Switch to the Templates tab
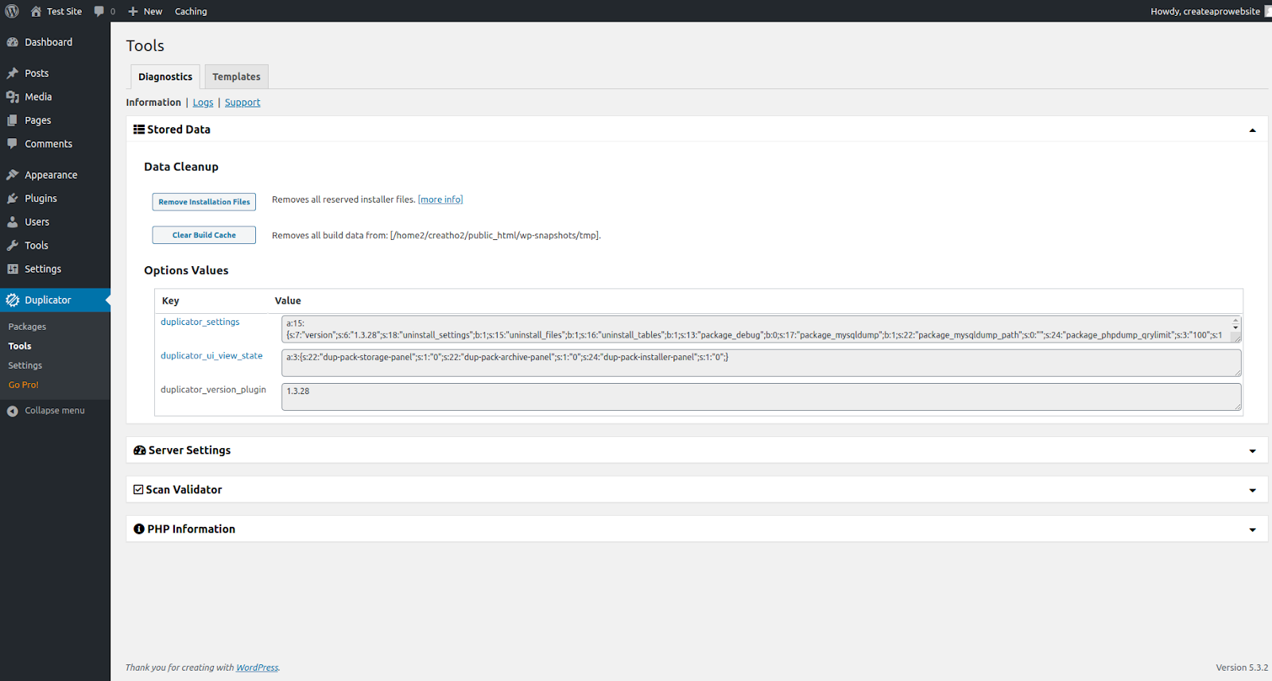The height and width of the screenshot is (681, 1272). 236,76
